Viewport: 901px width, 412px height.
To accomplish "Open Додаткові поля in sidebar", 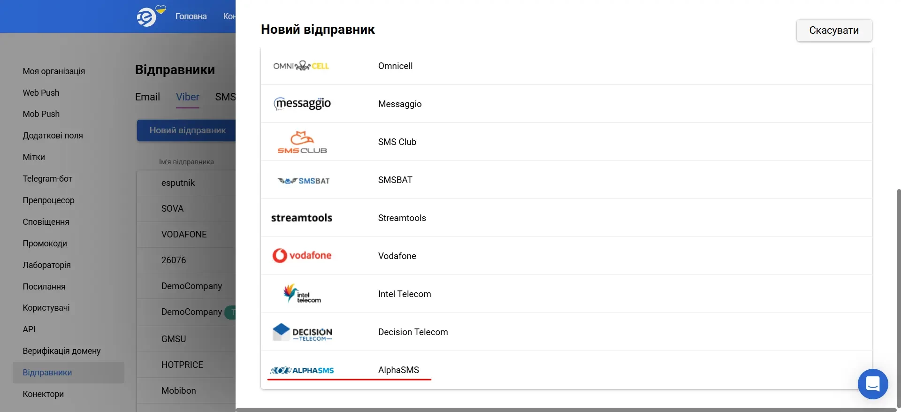I will click(53, 136).
